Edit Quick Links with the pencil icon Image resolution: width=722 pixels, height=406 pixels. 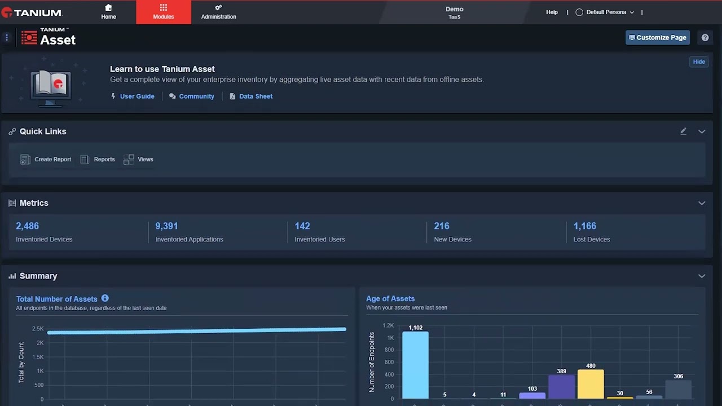click(x=683, y=131)
